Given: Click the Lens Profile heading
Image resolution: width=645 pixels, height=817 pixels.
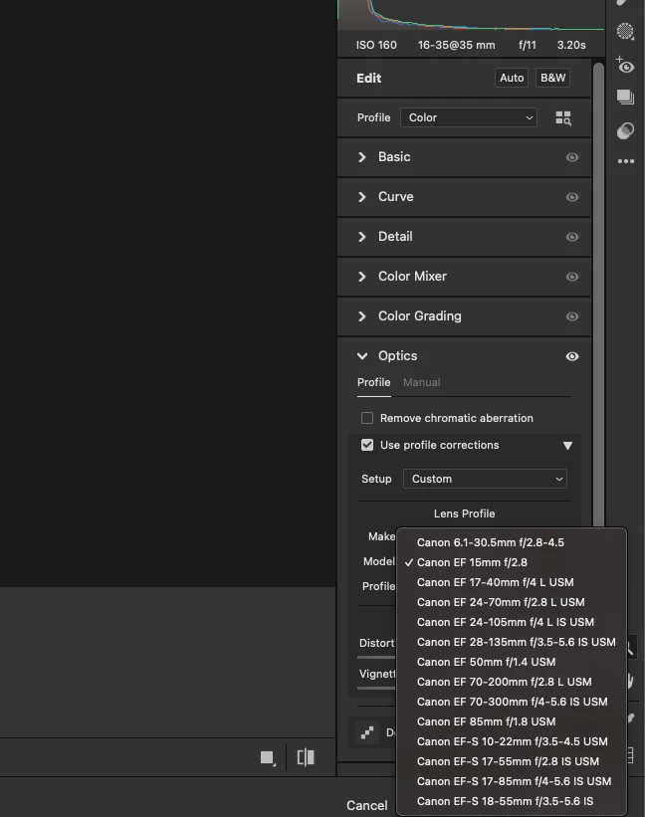Looking at the screenshot, I should point(464,513).
